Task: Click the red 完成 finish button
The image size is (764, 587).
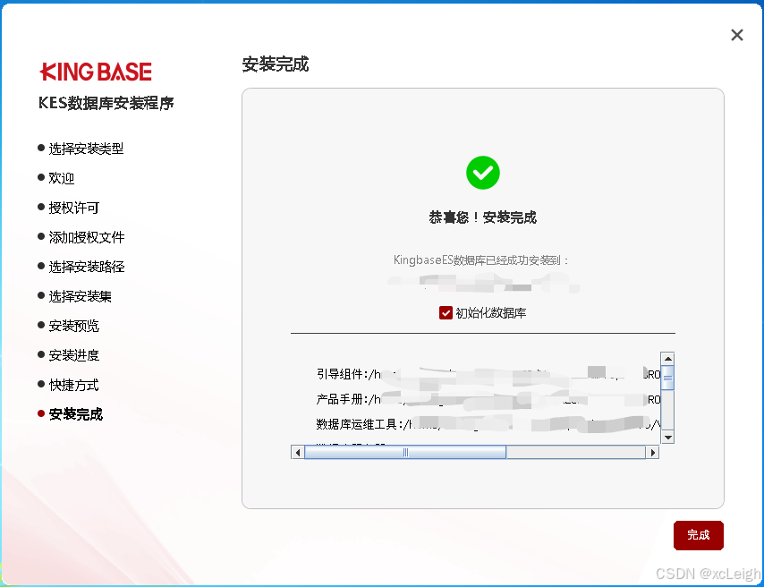Action: click(x=698, y=535)
